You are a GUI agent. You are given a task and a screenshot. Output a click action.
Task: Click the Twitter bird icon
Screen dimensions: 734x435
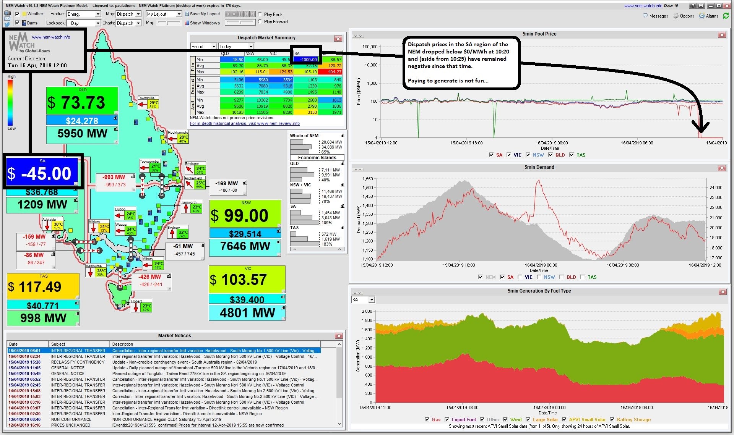pos(7,24)
